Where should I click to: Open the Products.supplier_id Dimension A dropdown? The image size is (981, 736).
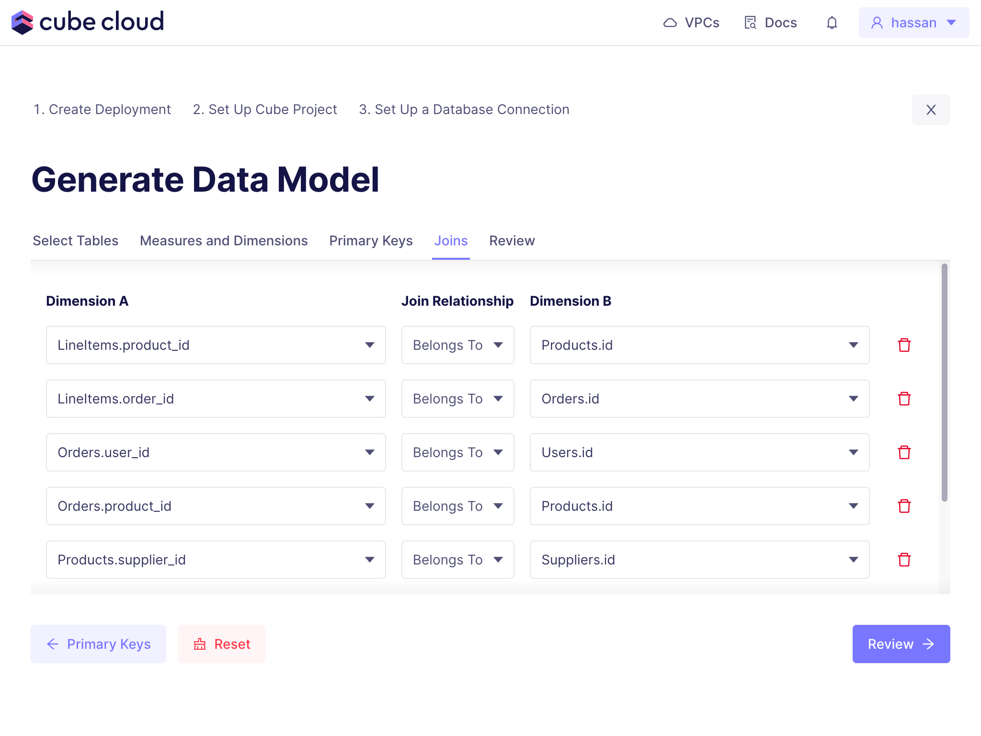tap(216, 560)
